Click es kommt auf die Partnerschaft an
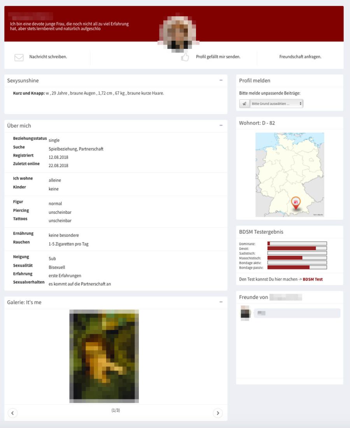 (80, 284)
